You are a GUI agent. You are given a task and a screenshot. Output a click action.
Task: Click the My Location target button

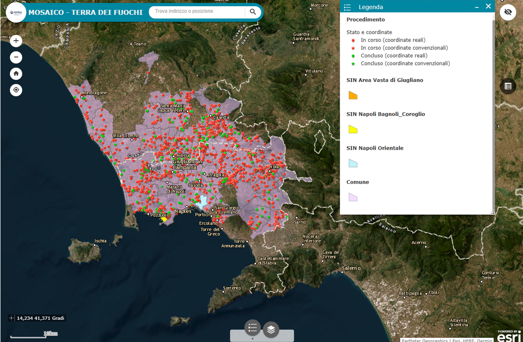(16, 90)
